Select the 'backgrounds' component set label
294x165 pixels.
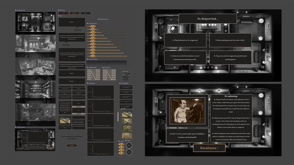pyautogui.click(x=21, y=10)
